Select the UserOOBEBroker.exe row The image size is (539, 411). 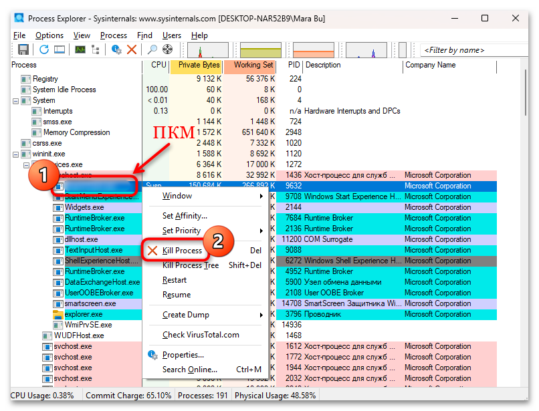coord(253,293)
